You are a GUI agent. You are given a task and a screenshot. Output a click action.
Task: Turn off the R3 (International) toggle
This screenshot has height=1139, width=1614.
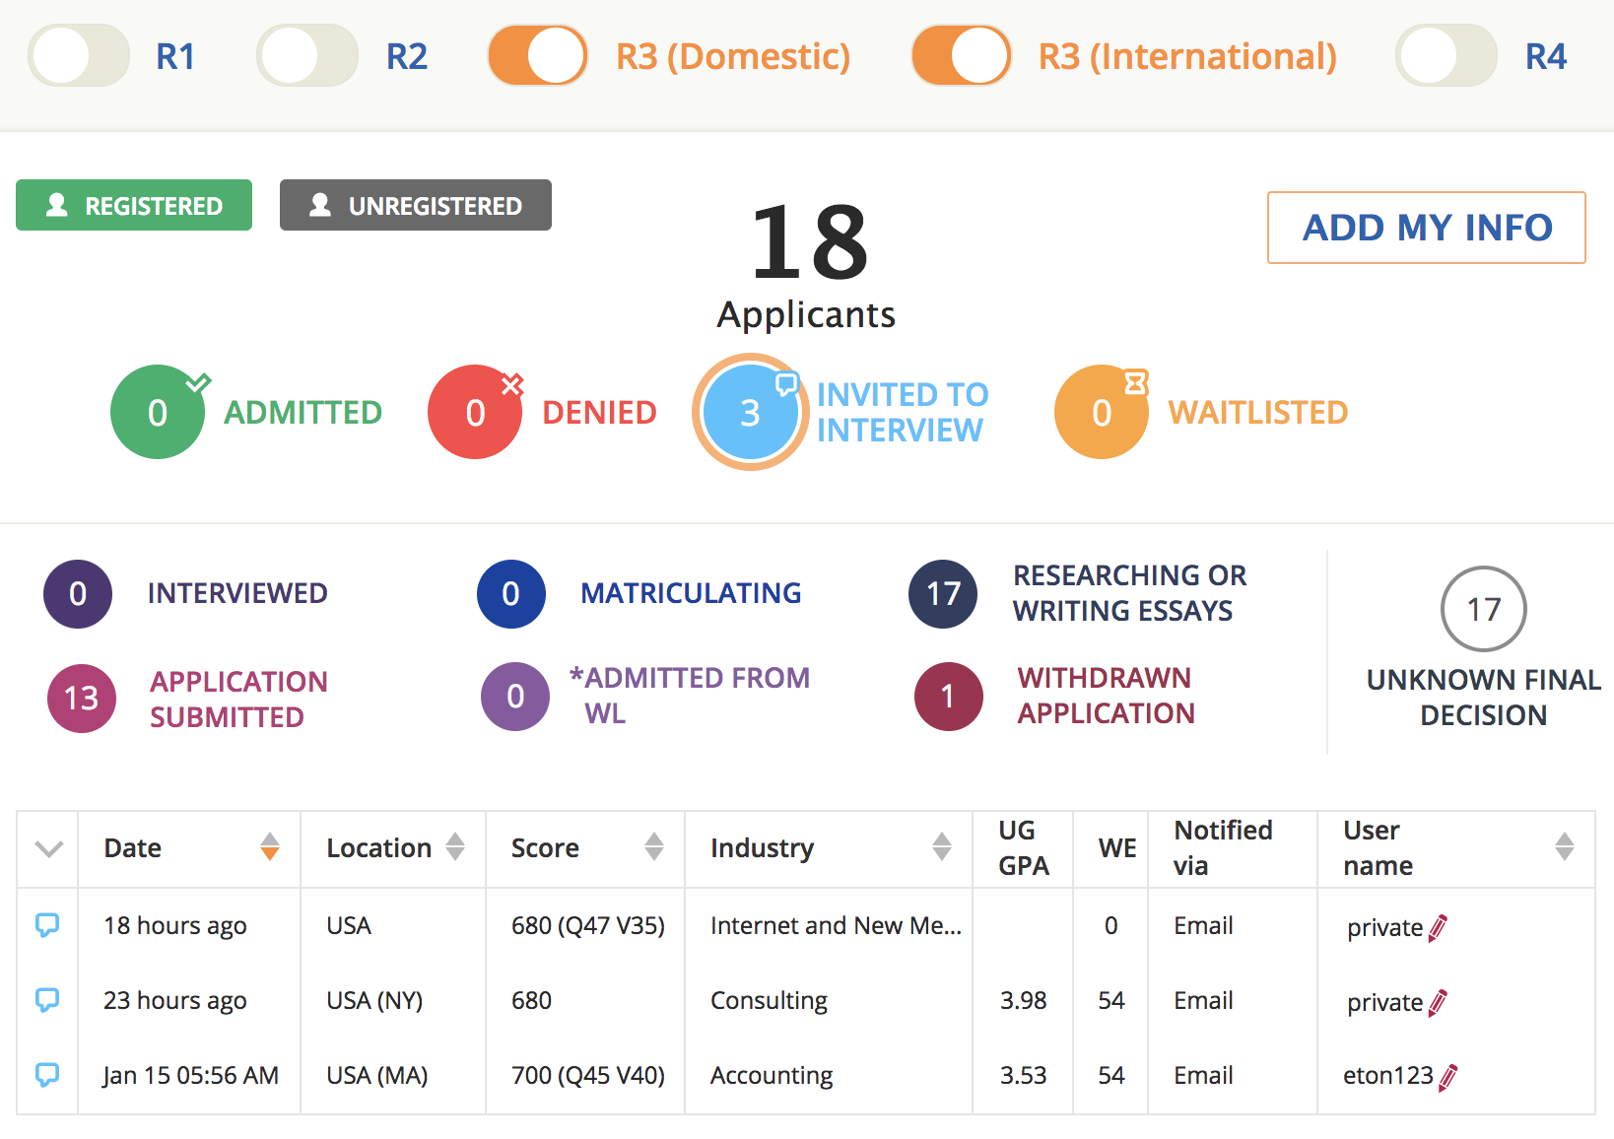[x=961, y=56]
